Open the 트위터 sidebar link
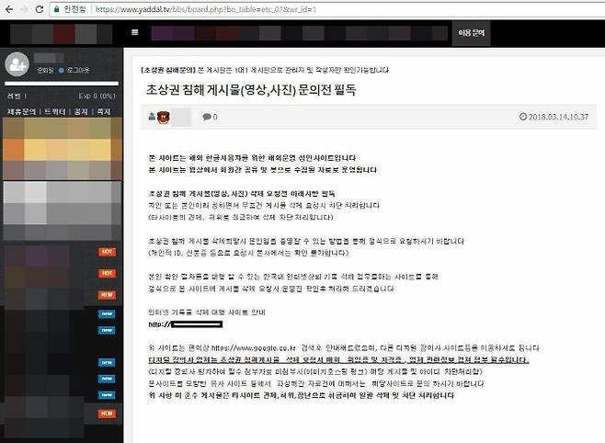The image size is (605, 443). pyautogui.click(x=54, y=112)
